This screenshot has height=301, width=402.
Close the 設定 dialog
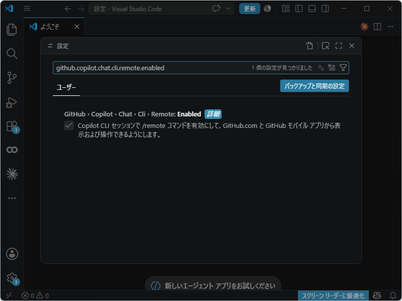tap(352, 46)
